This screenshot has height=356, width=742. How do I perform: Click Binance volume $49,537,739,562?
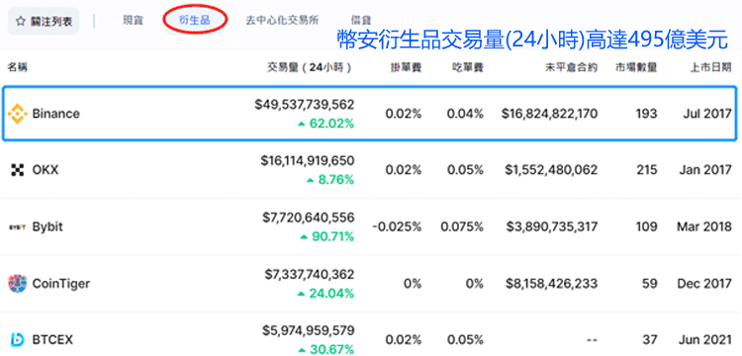click(305, 105)
